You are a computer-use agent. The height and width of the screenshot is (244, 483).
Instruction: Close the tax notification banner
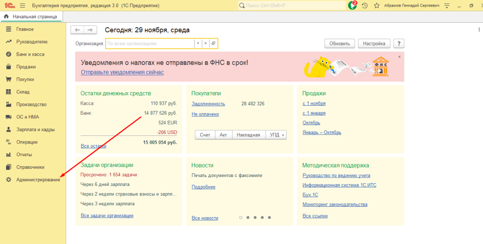click(399, 57)
